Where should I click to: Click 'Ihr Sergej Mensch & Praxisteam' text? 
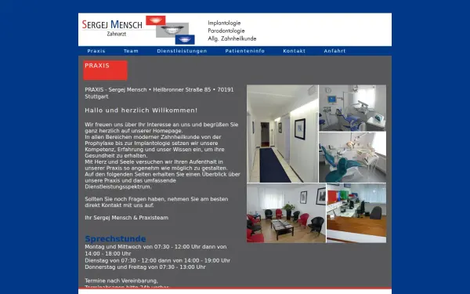point(126,218)
